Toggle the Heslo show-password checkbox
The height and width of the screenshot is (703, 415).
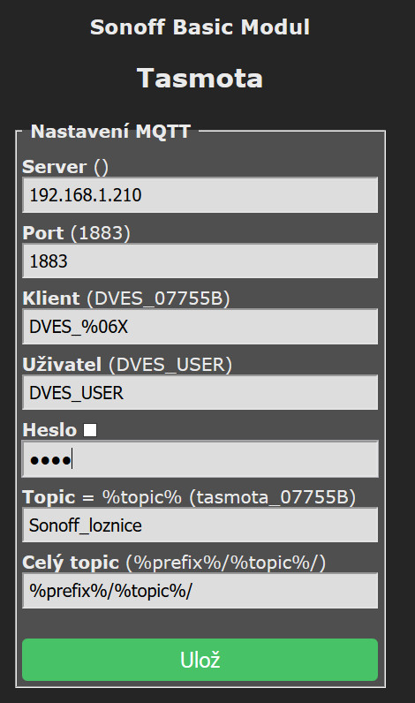[x=90, y=430]
